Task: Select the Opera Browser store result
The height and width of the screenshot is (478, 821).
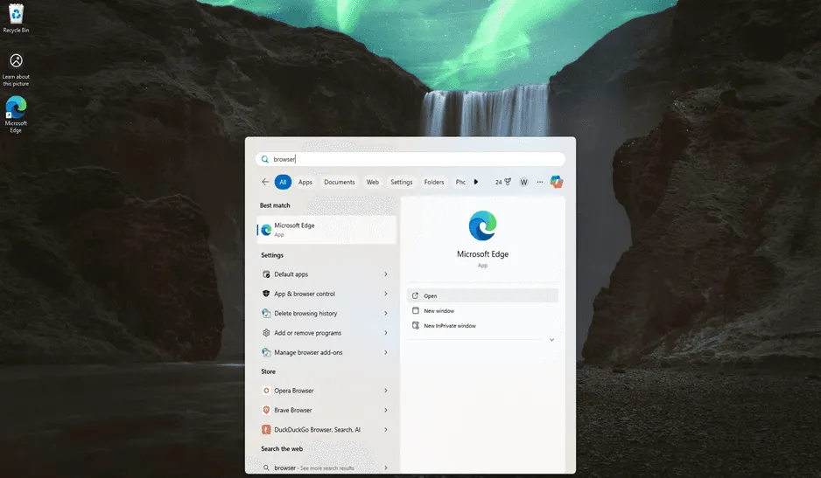Action: click(x=326, y=391)
